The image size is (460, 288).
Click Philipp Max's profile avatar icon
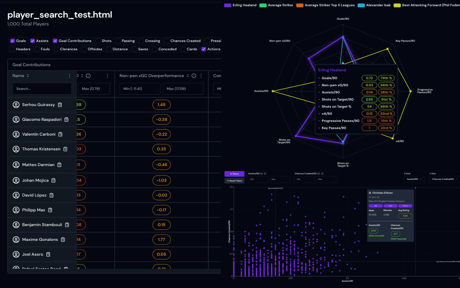[x=16, y=210]
